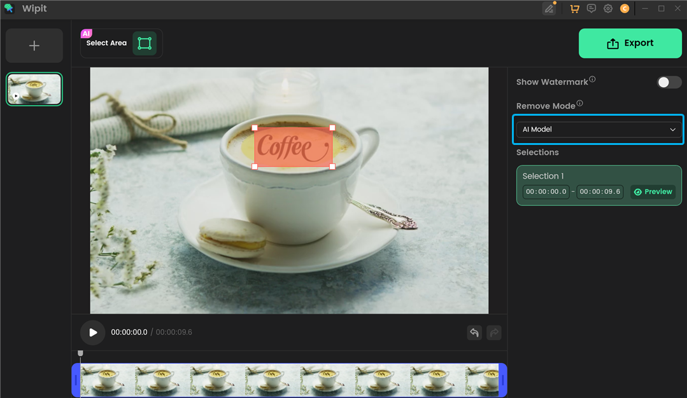Redo the last edit
Image resolution: width=687 pixels, height=398 pixels.
[x=493, y=333]
